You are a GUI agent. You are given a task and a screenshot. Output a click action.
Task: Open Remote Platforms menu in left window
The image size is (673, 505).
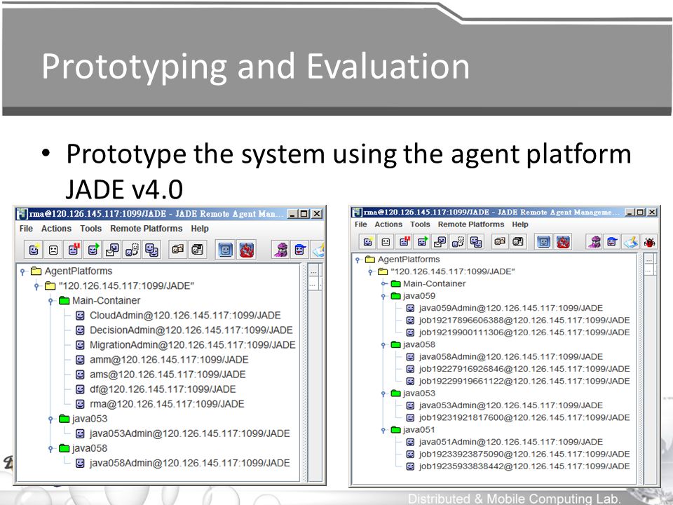click(147, 229)
